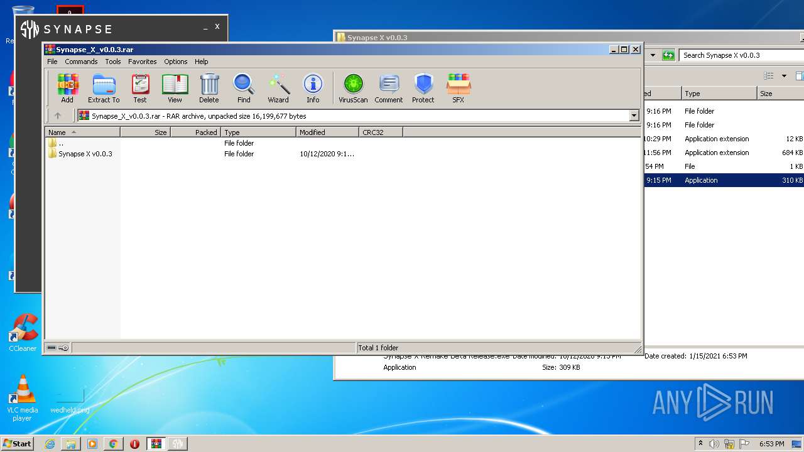Show hidden tray icons arrow
Image resolution: width=804 pixels, height=452 pixels.
coord(700,443)
